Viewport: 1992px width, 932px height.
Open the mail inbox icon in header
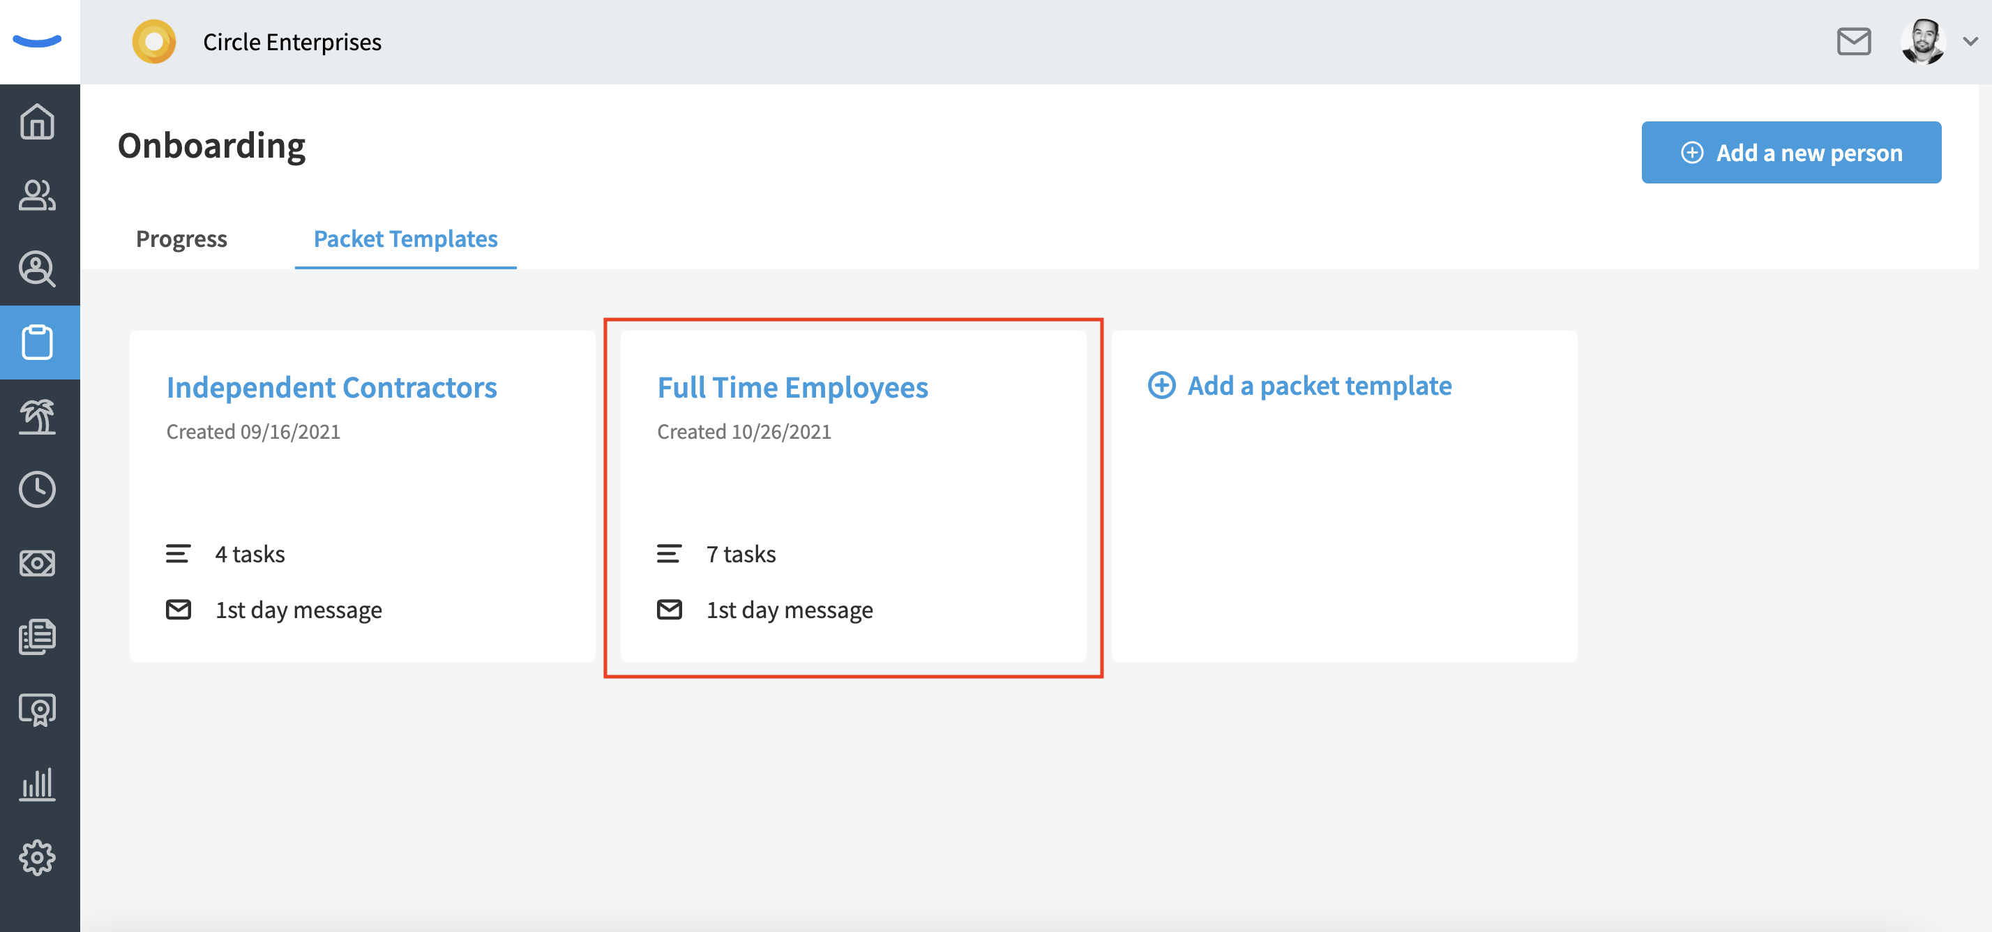click(x=1854, y=41)
